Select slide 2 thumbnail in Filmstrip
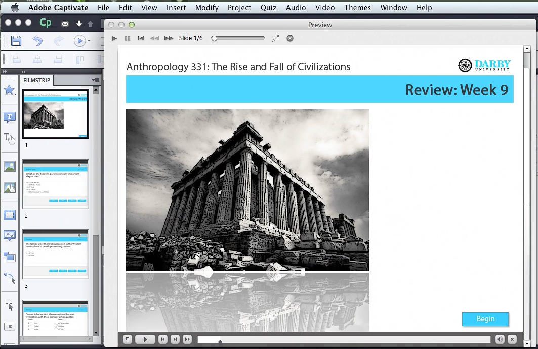Viewport: 538px width, 349px height. pos(56,184)
